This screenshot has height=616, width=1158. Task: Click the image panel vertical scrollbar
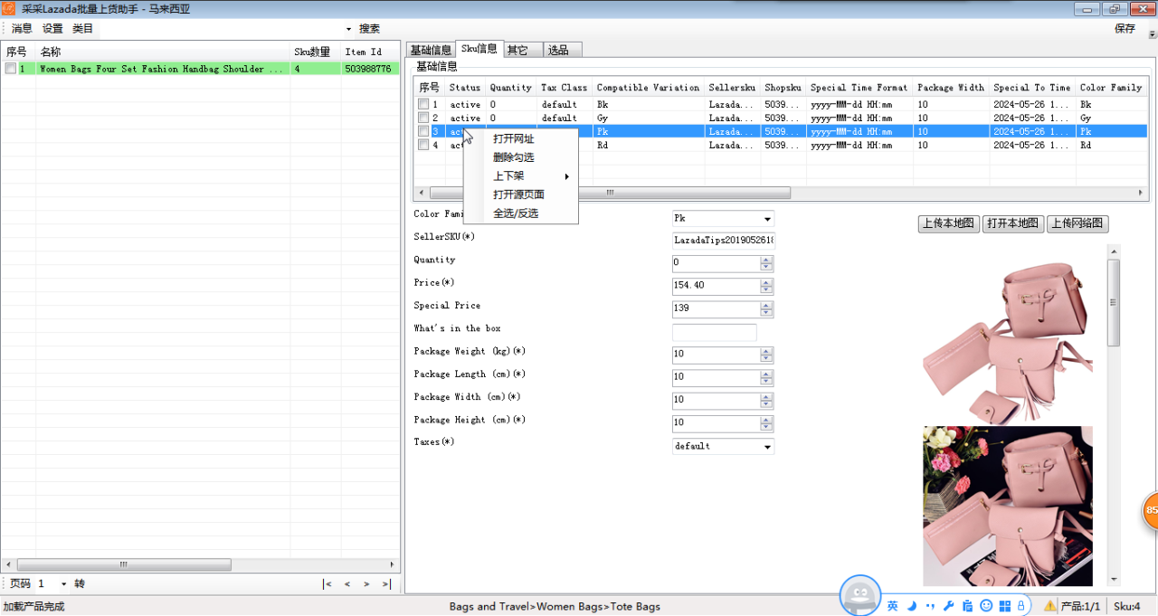click(1114, 302)
